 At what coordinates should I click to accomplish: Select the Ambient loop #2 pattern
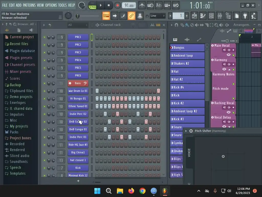[187, 111]
